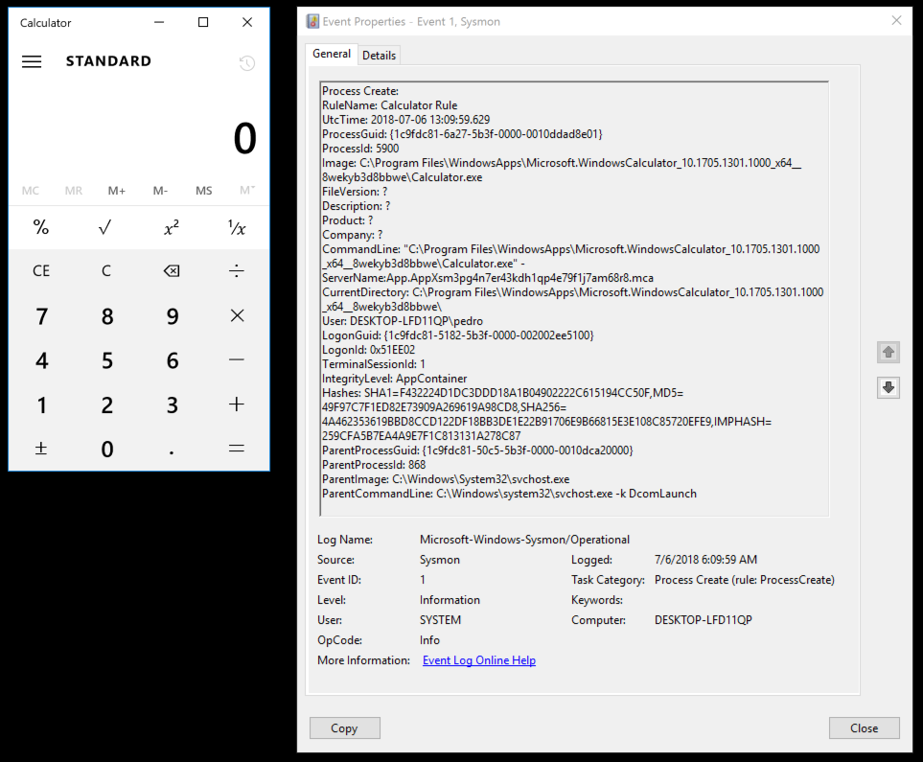Click digit 5 on the Calculator

coord(106,359)
